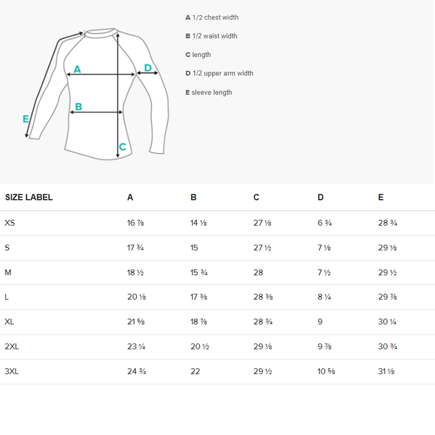Select the XS size row label
Screen dimensions: 435x435
tap(10, 223)
